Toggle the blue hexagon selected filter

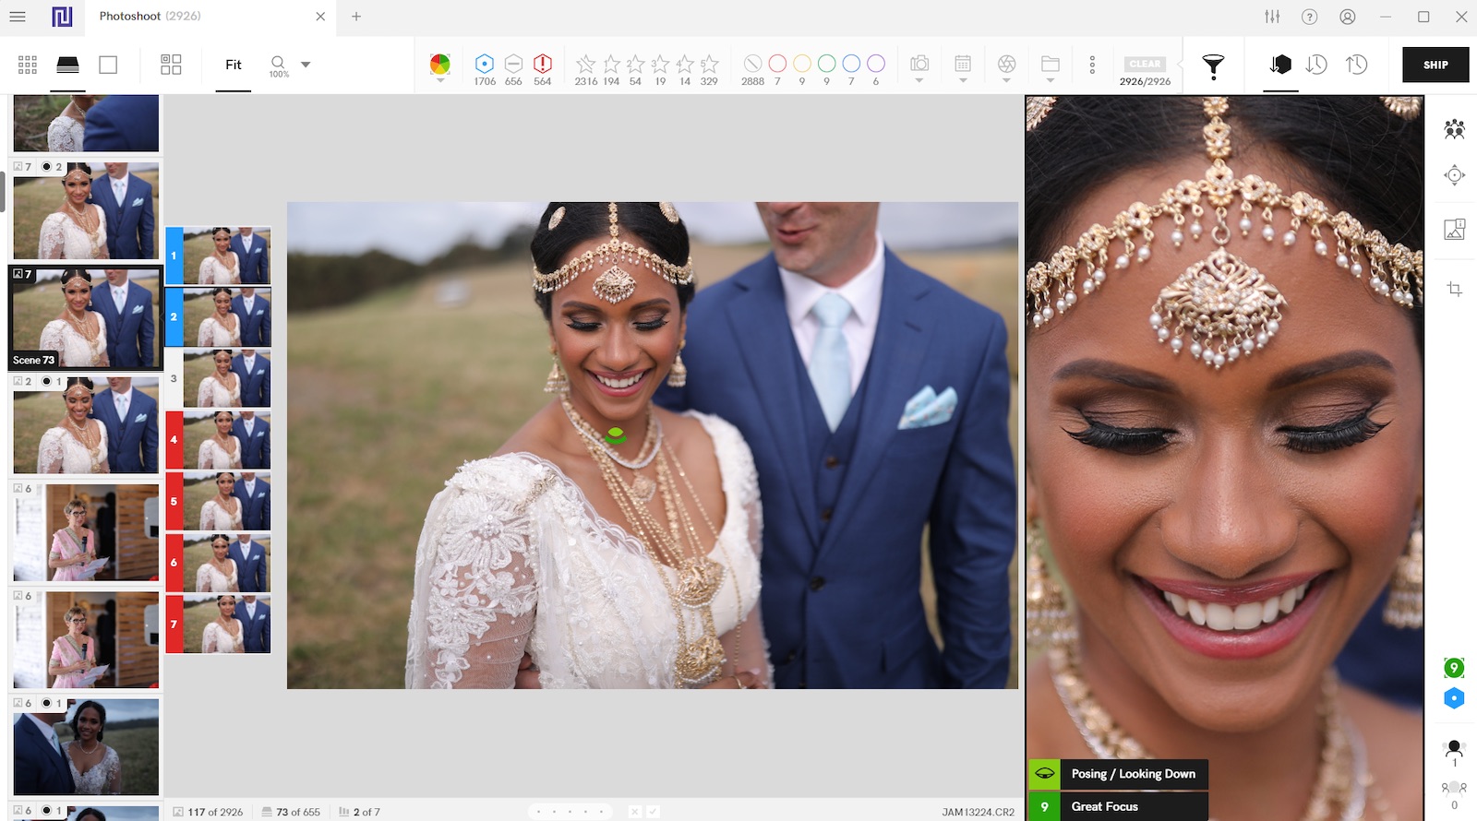point(485,64)
